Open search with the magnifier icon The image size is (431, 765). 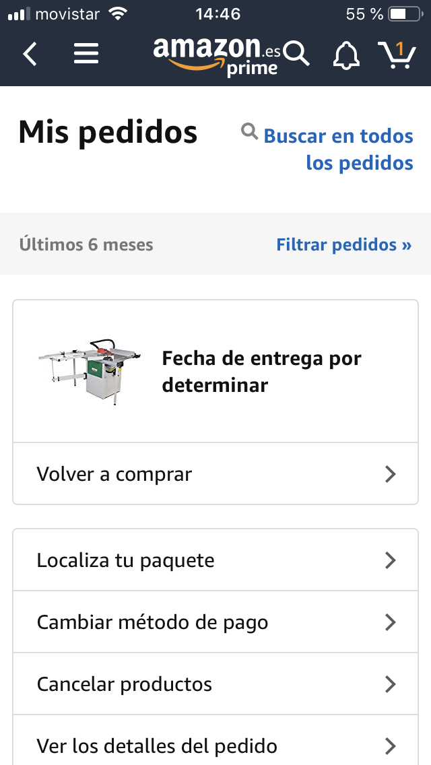pos(296,53)
